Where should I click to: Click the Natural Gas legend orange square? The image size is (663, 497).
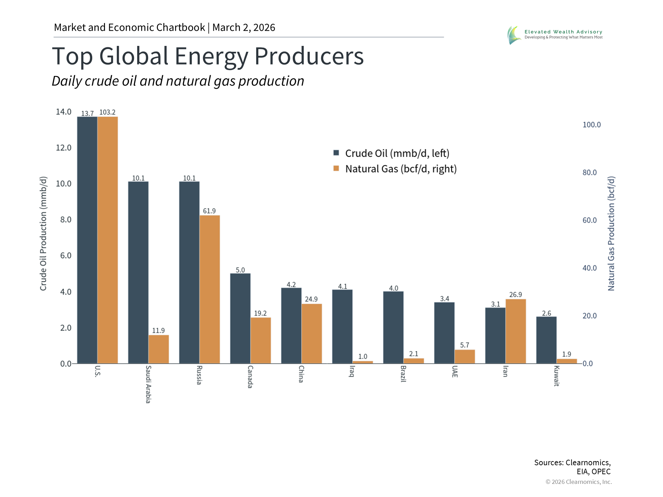[x=336, y=168]
